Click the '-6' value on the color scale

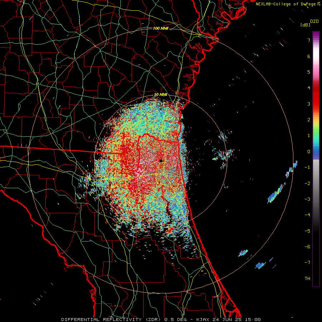pyautogui.click(x=307, y=247)
